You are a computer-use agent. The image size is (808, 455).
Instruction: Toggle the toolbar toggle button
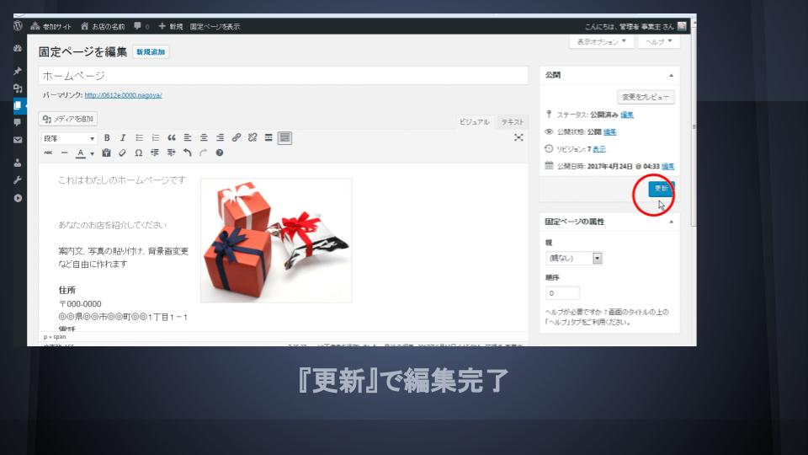tap(284, 137)
